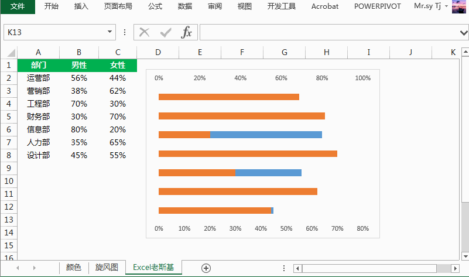469x277 pixels.
Task: Select column D header
Action: coord(158,52)
